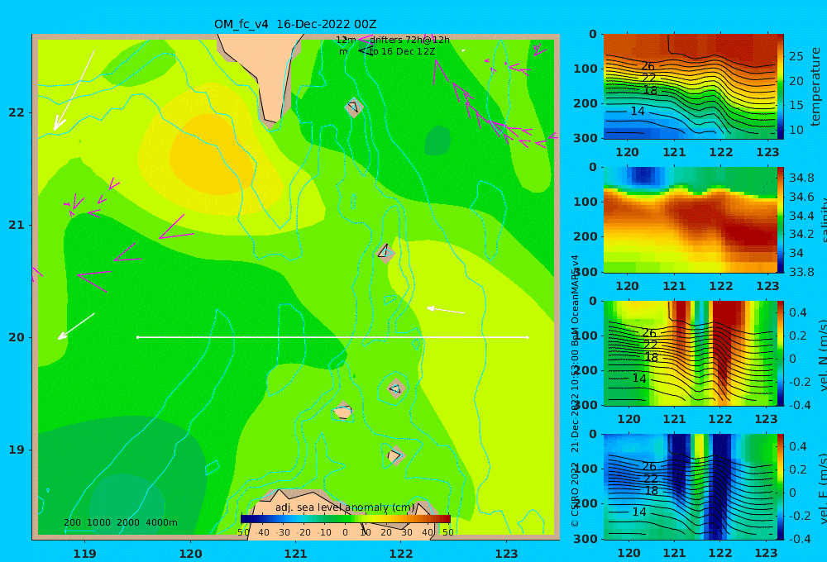Click the '14' contour label in temperature panel
This screenshot has height=562, width=827.
[x=638, y=112]
